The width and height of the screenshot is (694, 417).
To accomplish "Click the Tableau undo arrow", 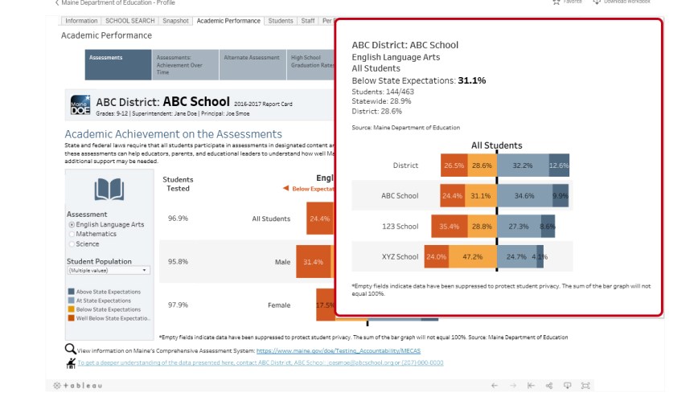I will [x=495, y=386].
